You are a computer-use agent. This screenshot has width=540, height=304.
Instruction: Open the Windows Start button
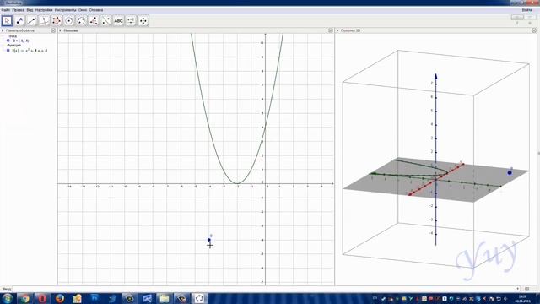[8, 298]
